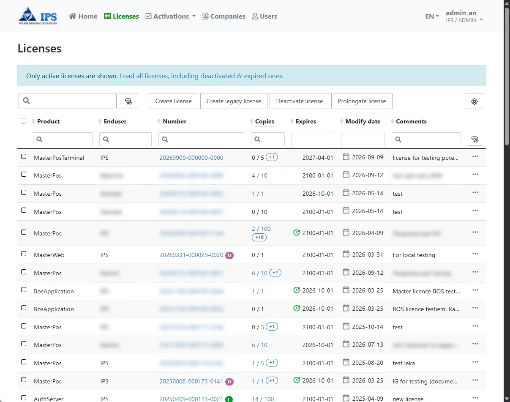Open the admin_an user dropdown

point(464,16)
